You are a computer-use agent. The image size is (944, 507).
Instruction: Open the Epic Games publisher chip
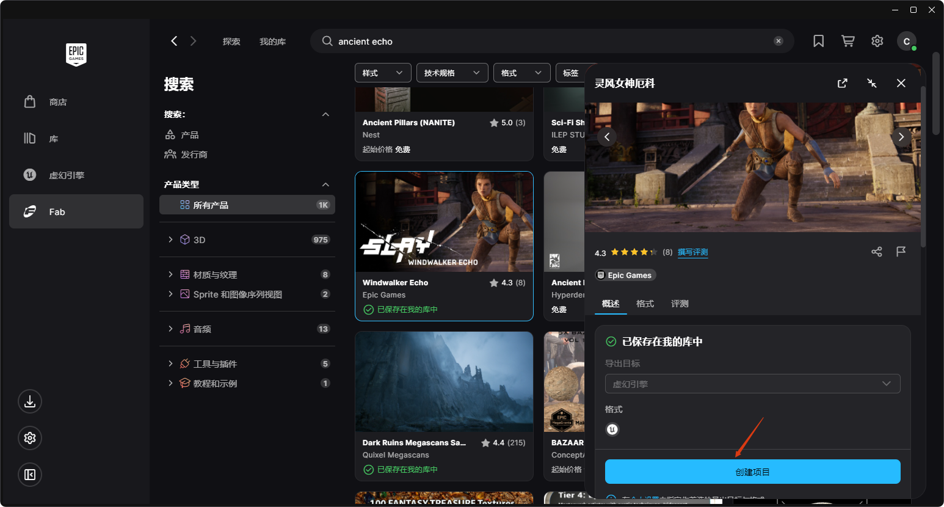pyautogui.click(x=625, y=275)
